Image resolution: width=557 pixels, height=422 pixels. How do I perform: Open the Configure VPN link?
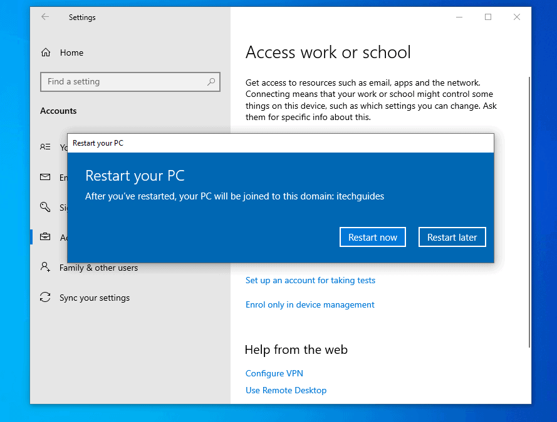pos(274,373)
